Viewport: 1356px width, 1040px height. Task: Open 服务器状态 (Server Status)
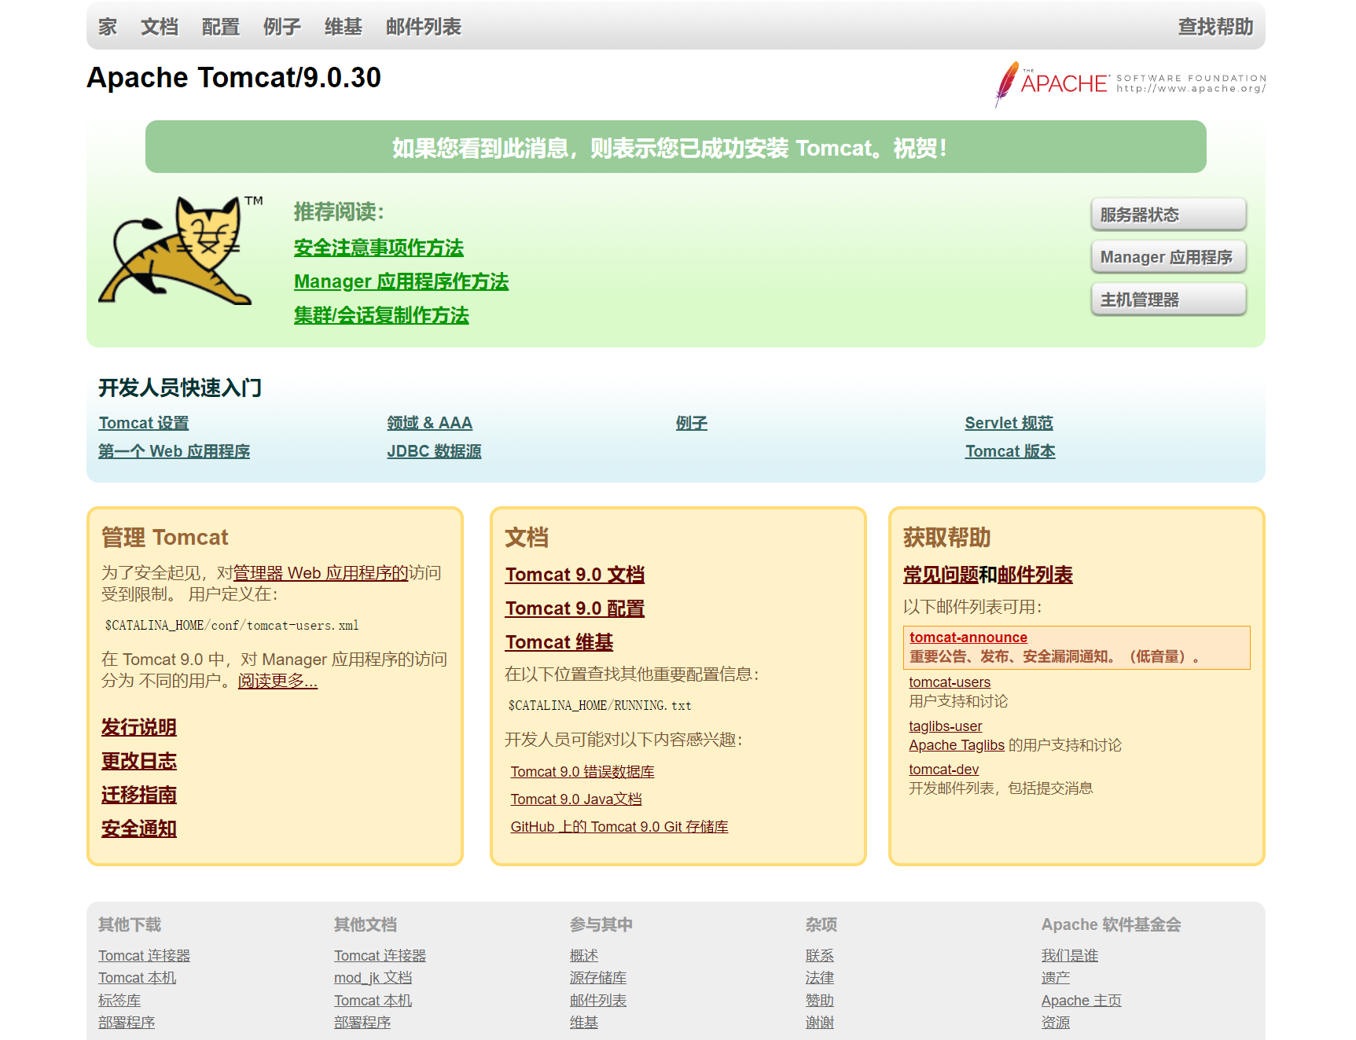click(x=1168, y=214)
